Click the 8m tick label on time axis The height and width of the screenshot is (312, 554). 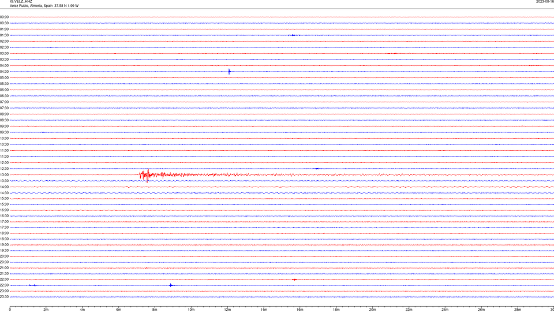(x=155, y=310)
